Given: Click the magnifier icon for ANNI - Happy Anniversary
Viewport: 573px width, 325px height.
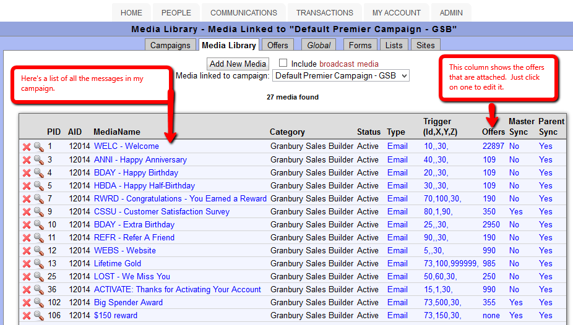Looking at the screenshot, I should (x=38, y=160).
